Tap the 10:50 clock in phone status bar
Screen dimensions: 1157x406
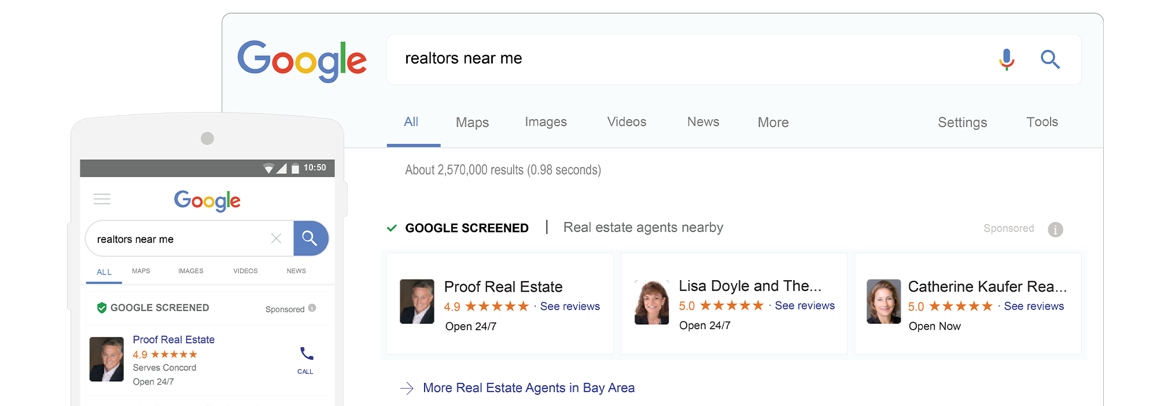point(315,167)
